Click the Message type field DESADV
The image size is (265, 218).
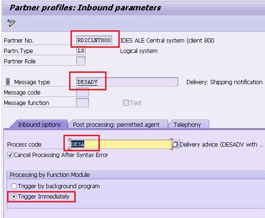pos(127,82)
